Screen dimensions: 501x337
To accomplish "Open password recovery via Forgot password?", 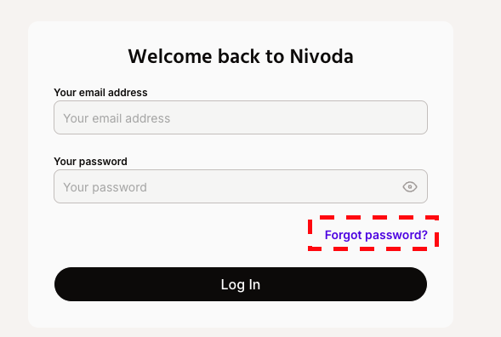I will [x=376, y=235].
